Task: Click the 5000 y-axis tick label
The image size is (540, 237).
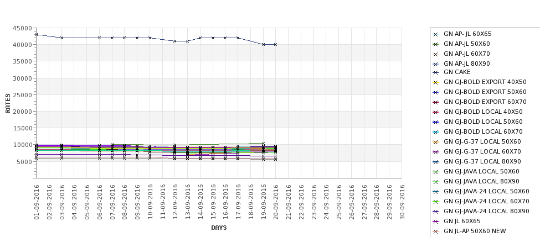Action: tap(24, 162)
